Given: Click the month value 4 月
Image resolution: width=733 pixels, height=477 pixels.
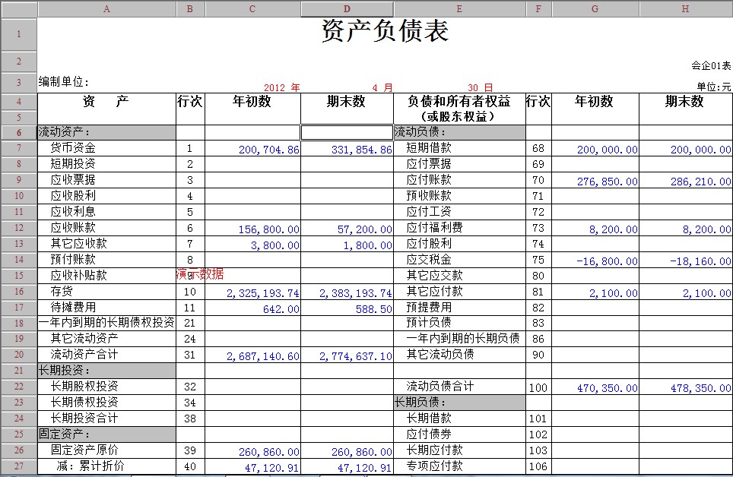Looking at the screenshot, I should pos(382,87).
